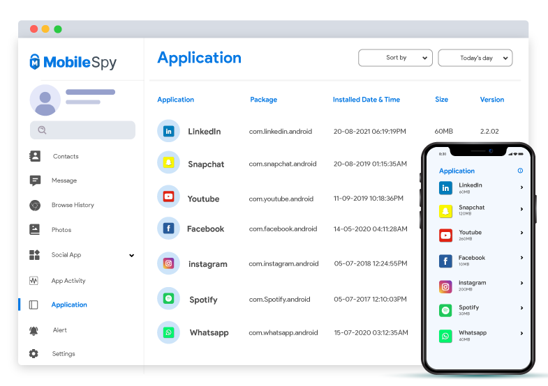
Task: Click the green window maximize dot
Action: tap(58, 29)
